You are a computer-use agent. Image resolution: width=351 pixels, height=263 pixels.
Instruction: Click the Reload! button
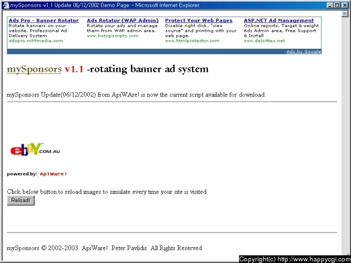(x=21, y=200)
